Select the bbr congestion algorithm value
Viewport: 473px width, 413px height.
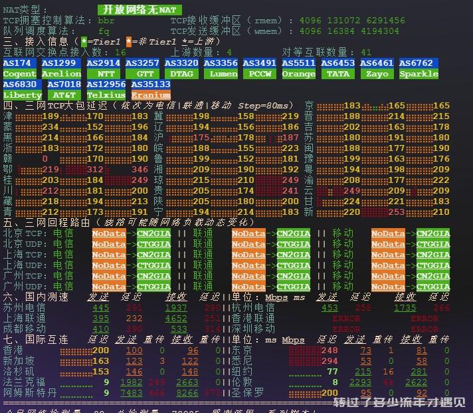click(106, 21)
